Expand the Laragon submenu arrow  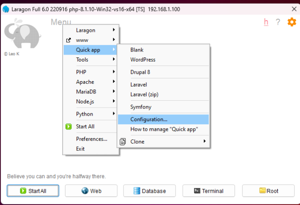coord(114,30)
